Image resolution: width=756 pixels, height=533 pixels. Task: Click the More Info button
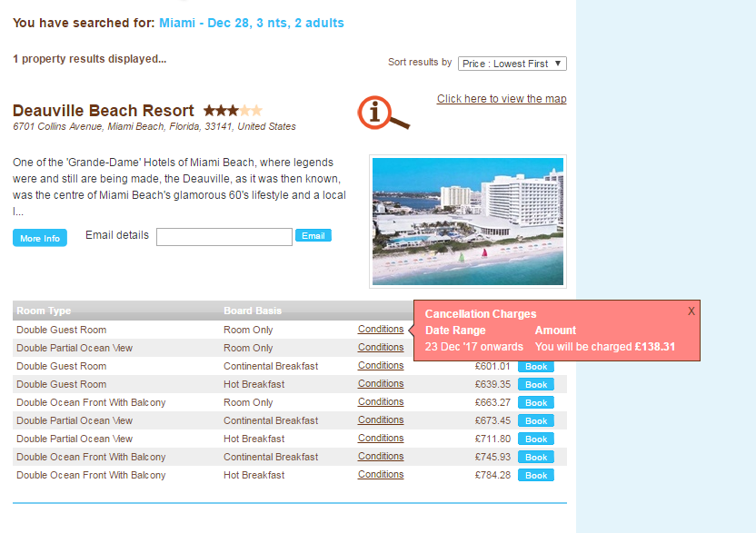(x=40, y=238)
